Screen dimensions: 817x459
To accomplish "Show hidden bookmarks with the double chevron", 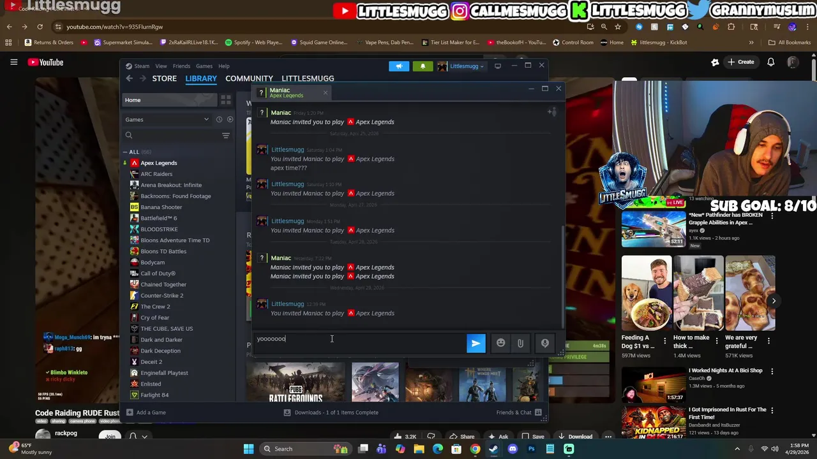I will pyautogui.click(x=751, y=42).
